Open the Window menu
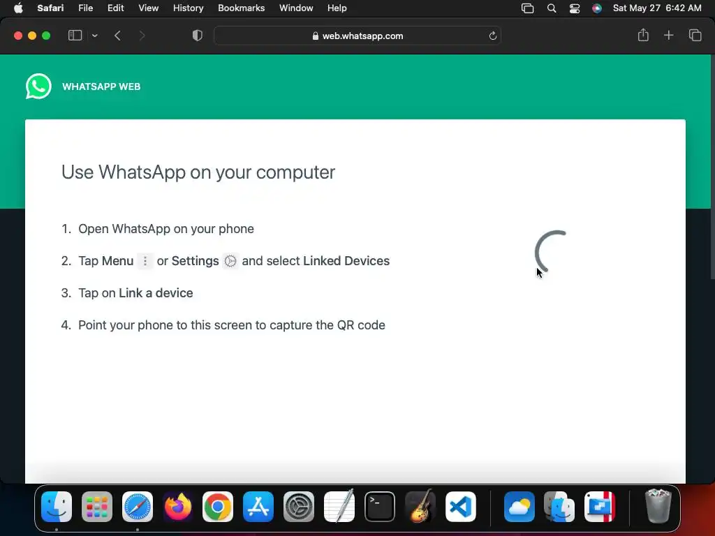Screen dimensions: 715x536 click(x=296, y=8)
